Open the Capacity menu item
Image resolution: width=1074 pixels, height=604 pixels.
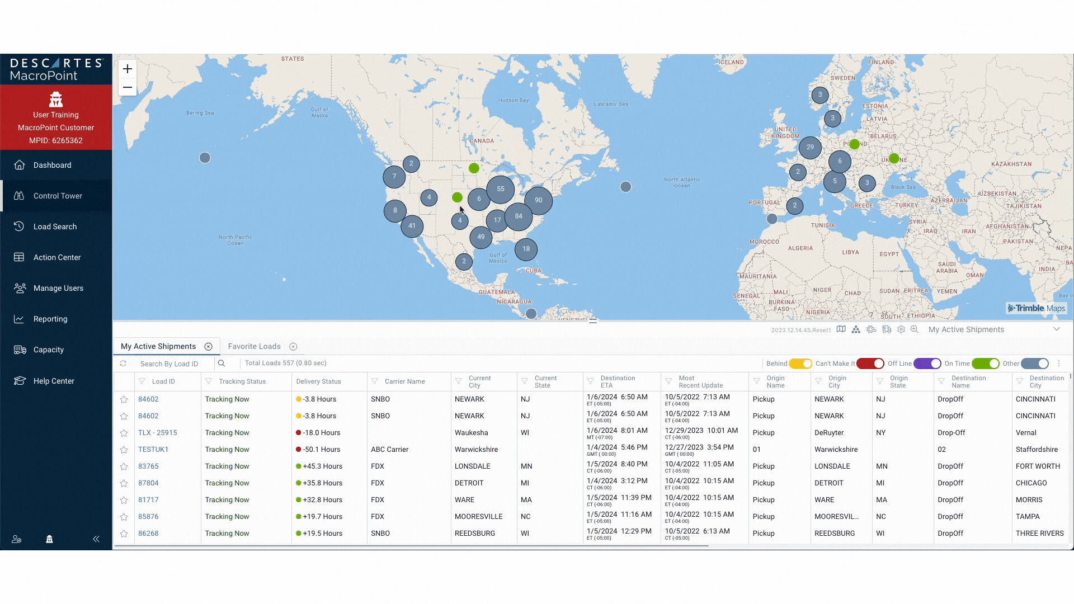[x=57, y=350]
